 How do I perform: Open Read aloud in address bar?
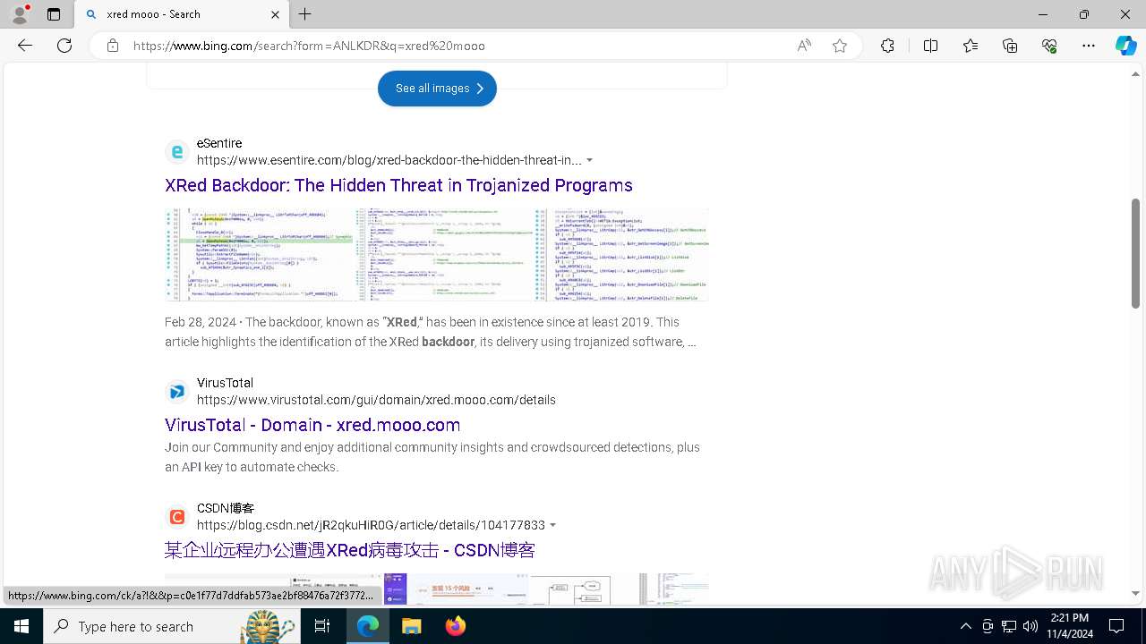[804, 46]
